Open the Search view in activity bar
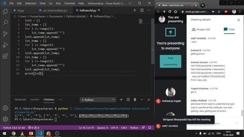244x137 pixels. pos(5,22)
